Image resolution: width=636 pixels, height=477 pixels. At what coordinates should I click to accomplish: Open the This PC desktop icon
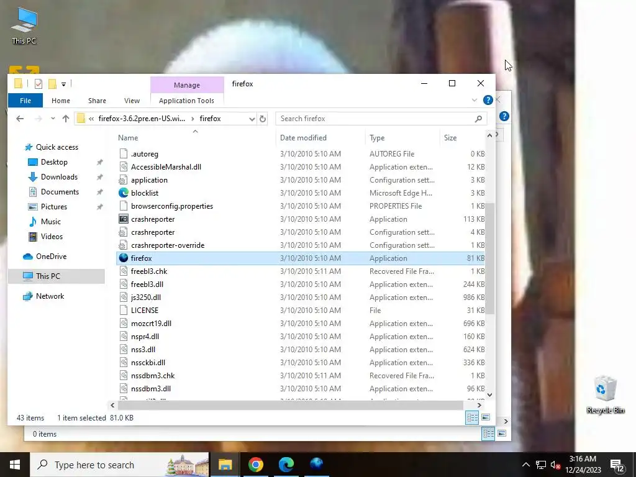[24, 25]
